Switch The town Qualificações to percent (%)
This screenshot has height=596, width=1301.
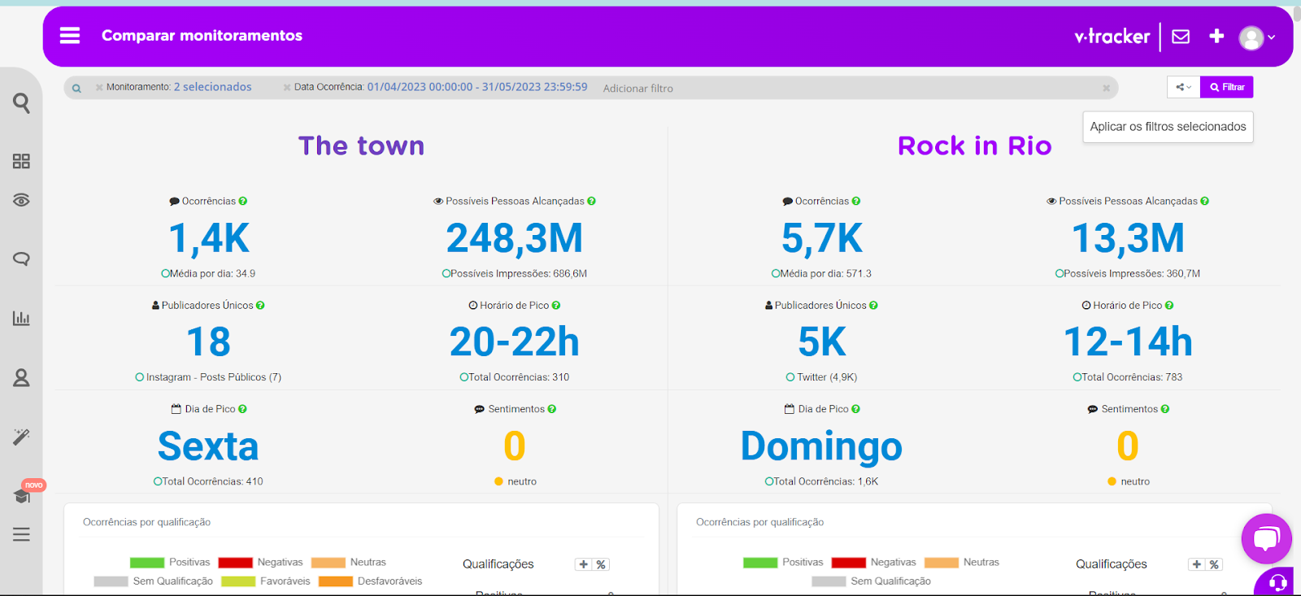click(601, 564)
